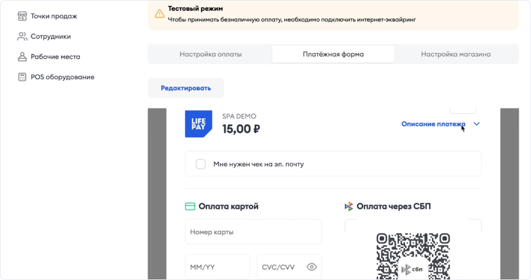The image size is (531, 280).
Task: Click the Сотрудники people icon
Action: tap(22, 36)
